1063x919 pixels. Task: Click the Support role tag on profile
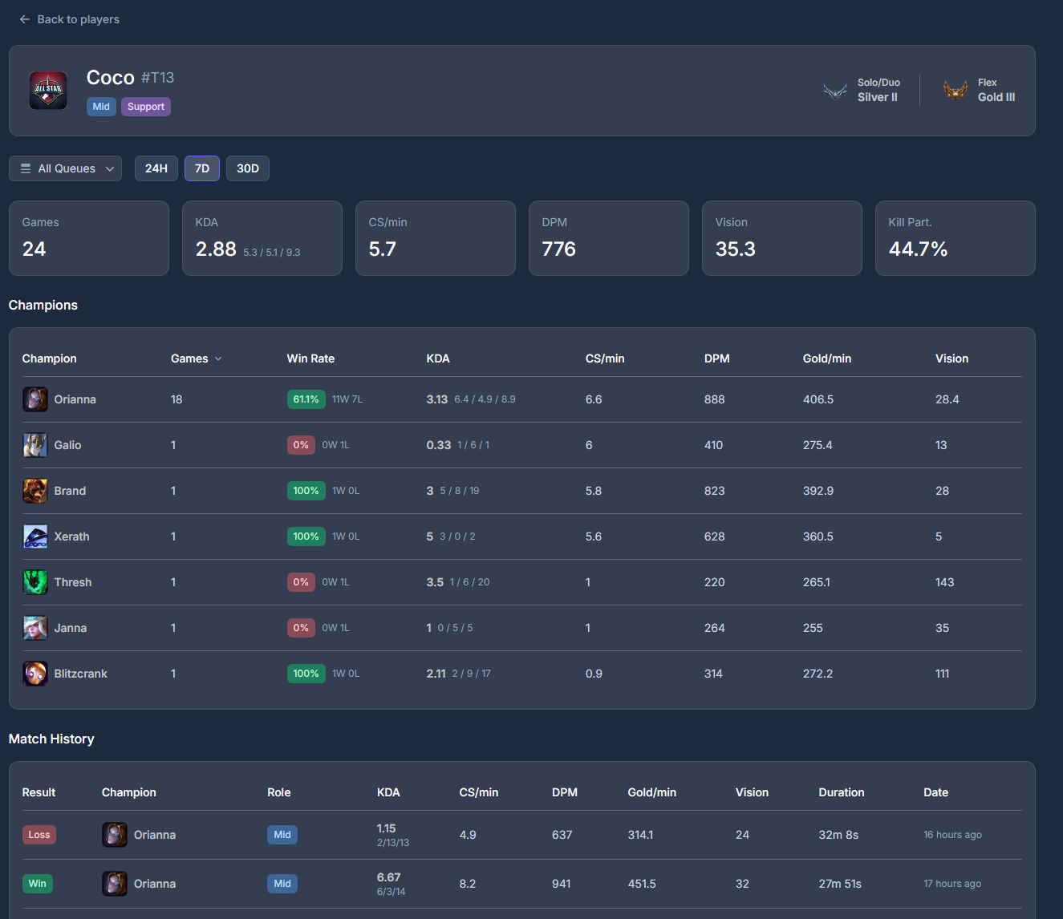146,107
